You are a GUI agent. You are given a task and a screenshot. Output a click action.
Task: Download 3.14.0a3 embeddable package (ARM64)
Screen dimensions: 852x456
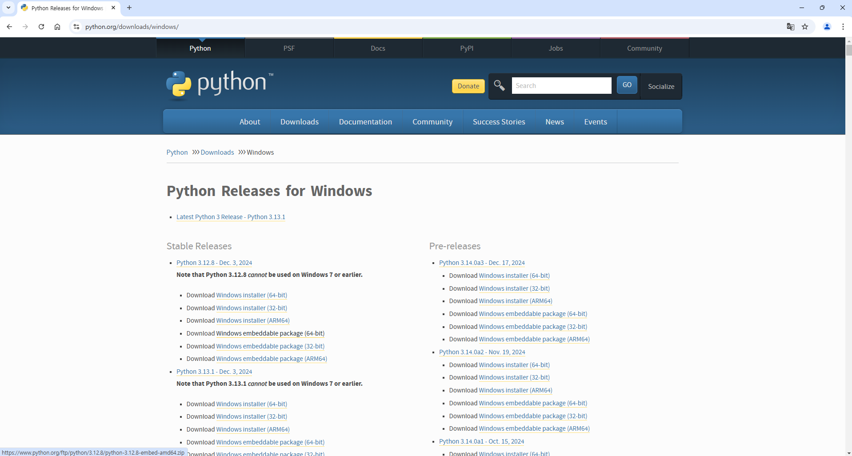(534, 339)
